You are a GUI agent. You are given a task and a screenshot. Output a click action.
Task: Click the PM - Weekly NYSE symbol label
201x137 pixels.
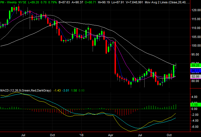click(x=11, y=2)
